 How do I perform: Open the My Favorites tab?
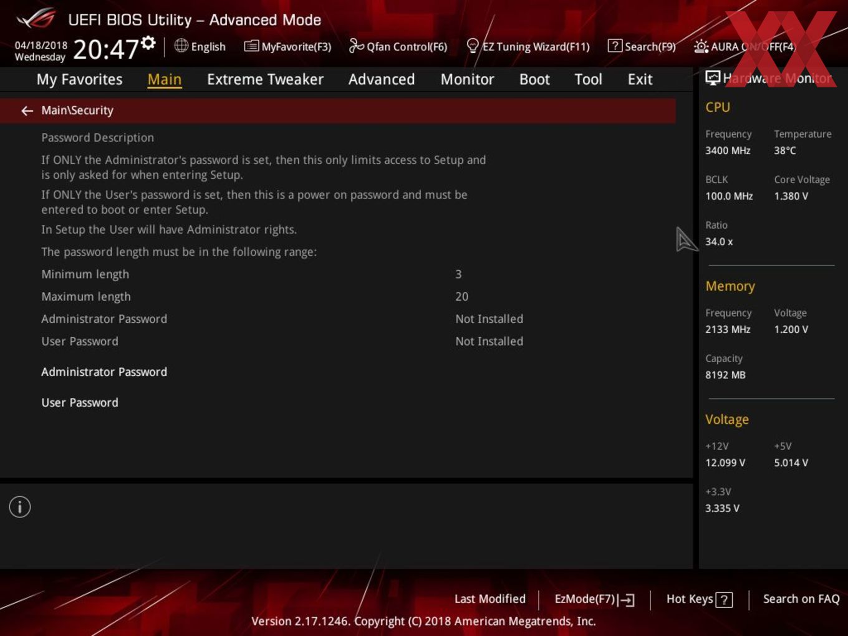[x=79, y=79]
